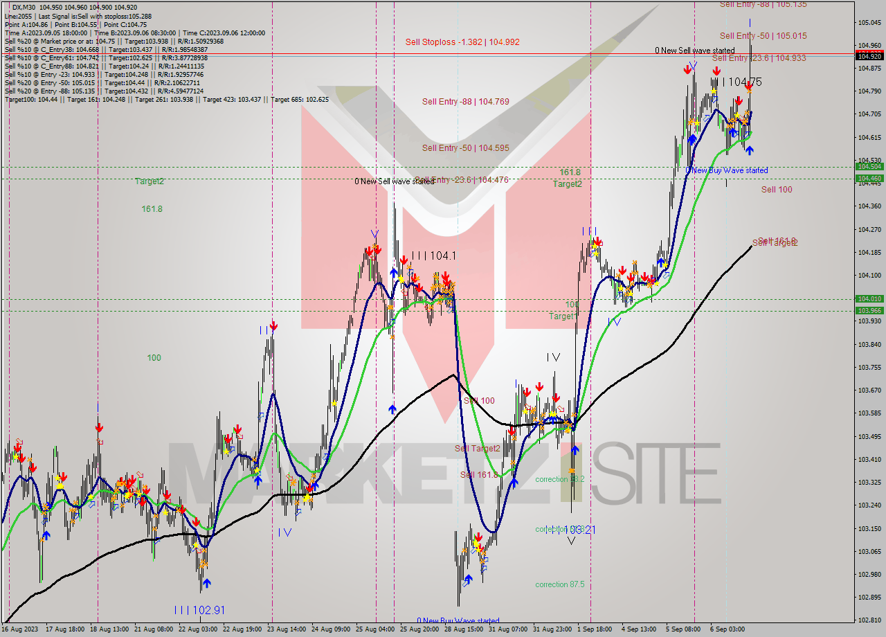Click the 'Sell Entry -23.6 | 104.476' label
The width and height of the screenshot is (886, 637).
pos(463,179)
